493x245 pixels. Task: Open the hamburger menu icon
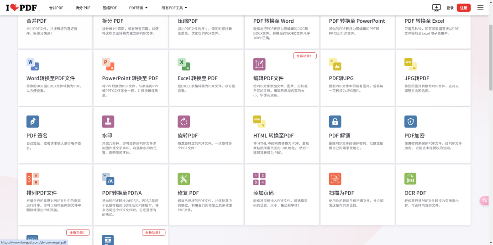pos(480,8)
